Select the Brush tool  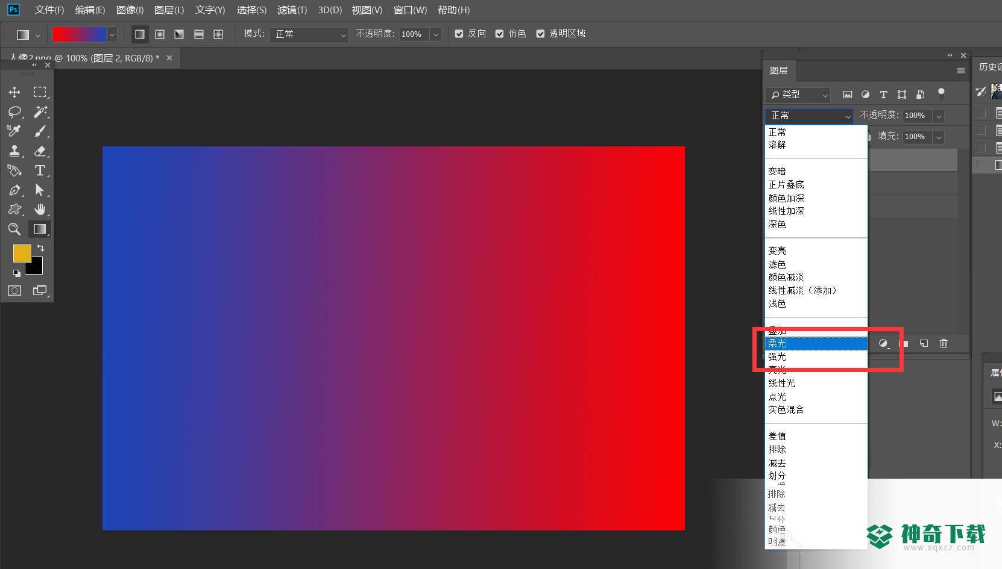[x=40, y=131]
